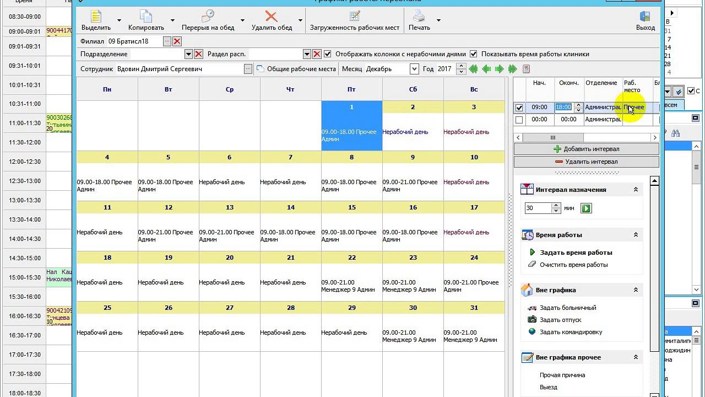Click Задать время работы link
The image size is (705, 397).
(576, 253)
